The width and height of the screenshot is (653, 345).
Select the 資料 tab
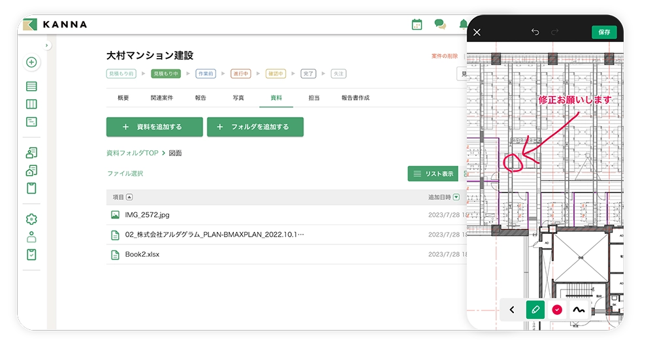coord(276,98)
